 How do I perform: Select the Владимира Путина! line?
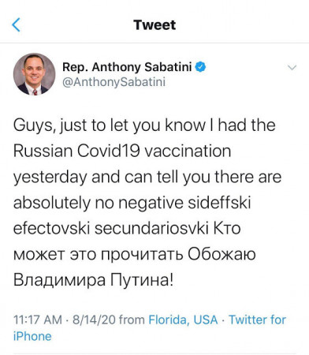[93, 280]
